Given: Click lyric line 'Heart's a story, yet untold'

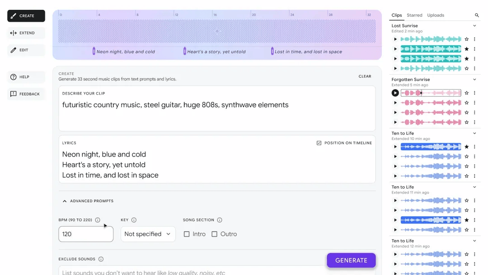Looking at the screenshot, I should [x=103, y=165].
